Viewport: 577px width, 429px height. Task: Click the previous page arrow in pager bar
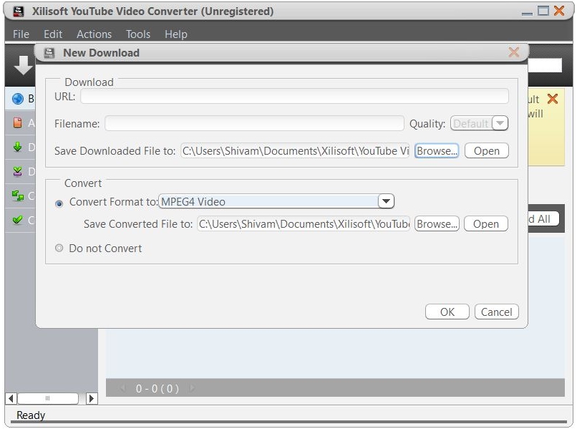click(123, 388)
